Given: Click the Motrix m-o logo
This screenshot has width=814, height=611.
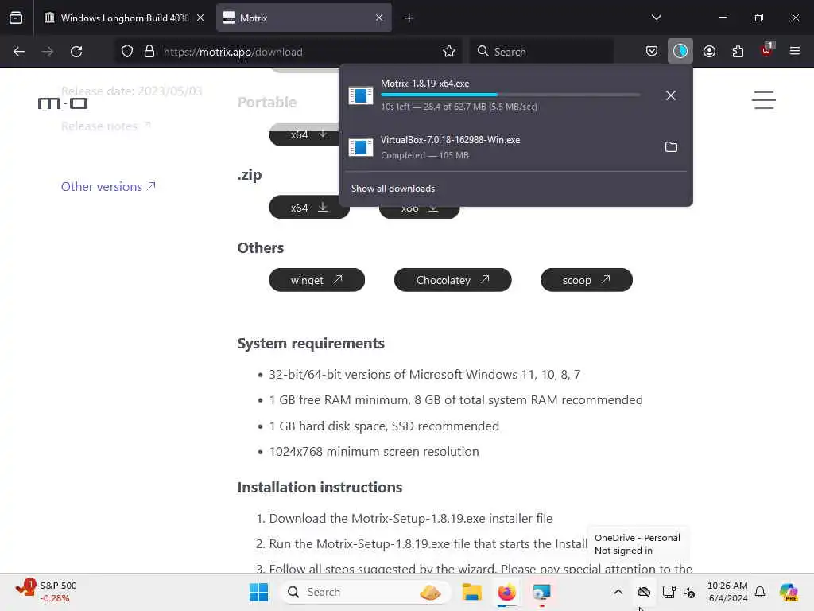Looking at the screenshot, I should click(63, 103).
